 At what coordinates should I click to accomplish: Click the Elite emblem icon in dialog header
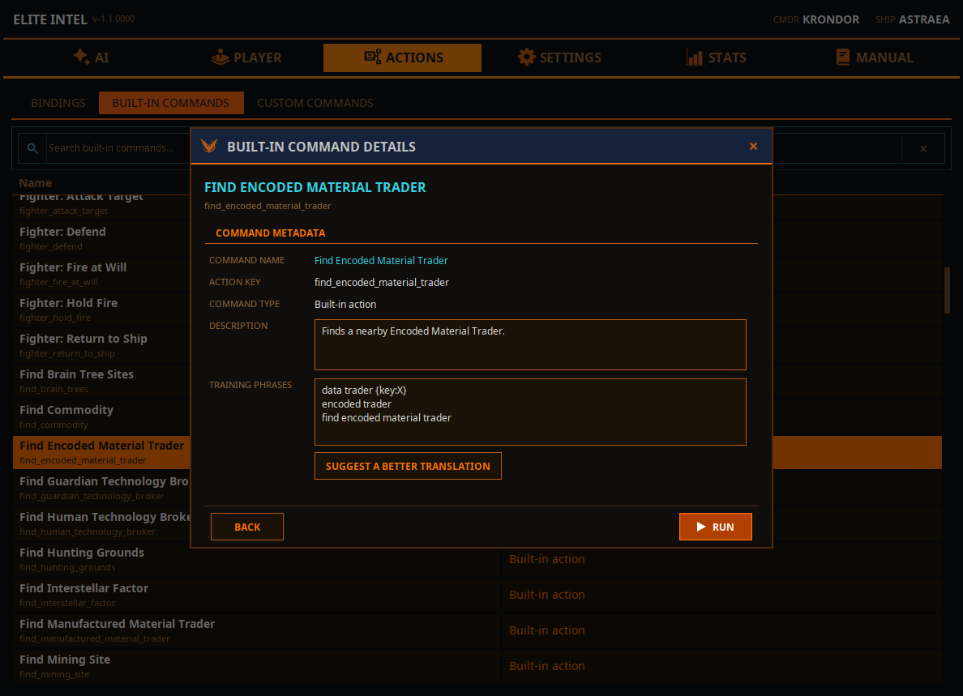pyautogui.click(x=209, y=146)
